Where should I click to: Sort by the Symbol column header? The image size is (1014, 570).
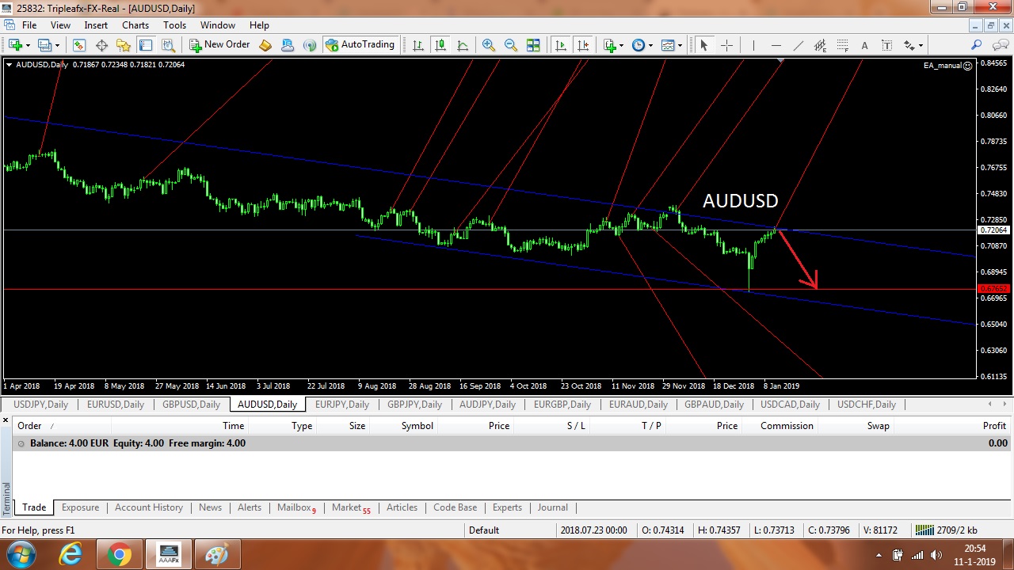[417, 426]
